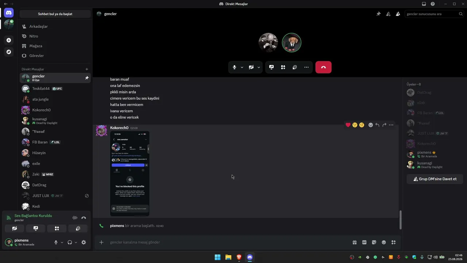Start an activity from the call bar
The width and height of the screenshot is (467, 263).
tap(283, 67)
